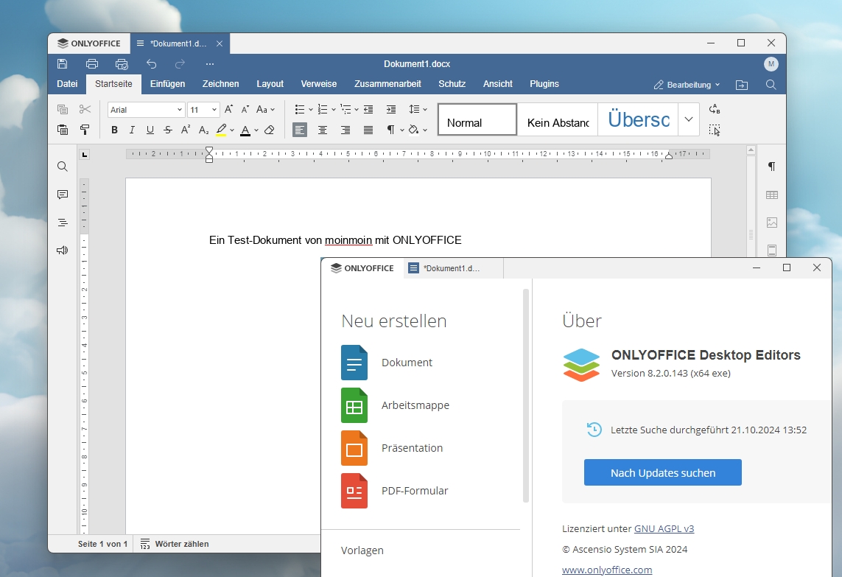The height and width of the screenshot is (577, 842).
Task: Click the Nach Updates suchen button
Action: click(663, 472)
